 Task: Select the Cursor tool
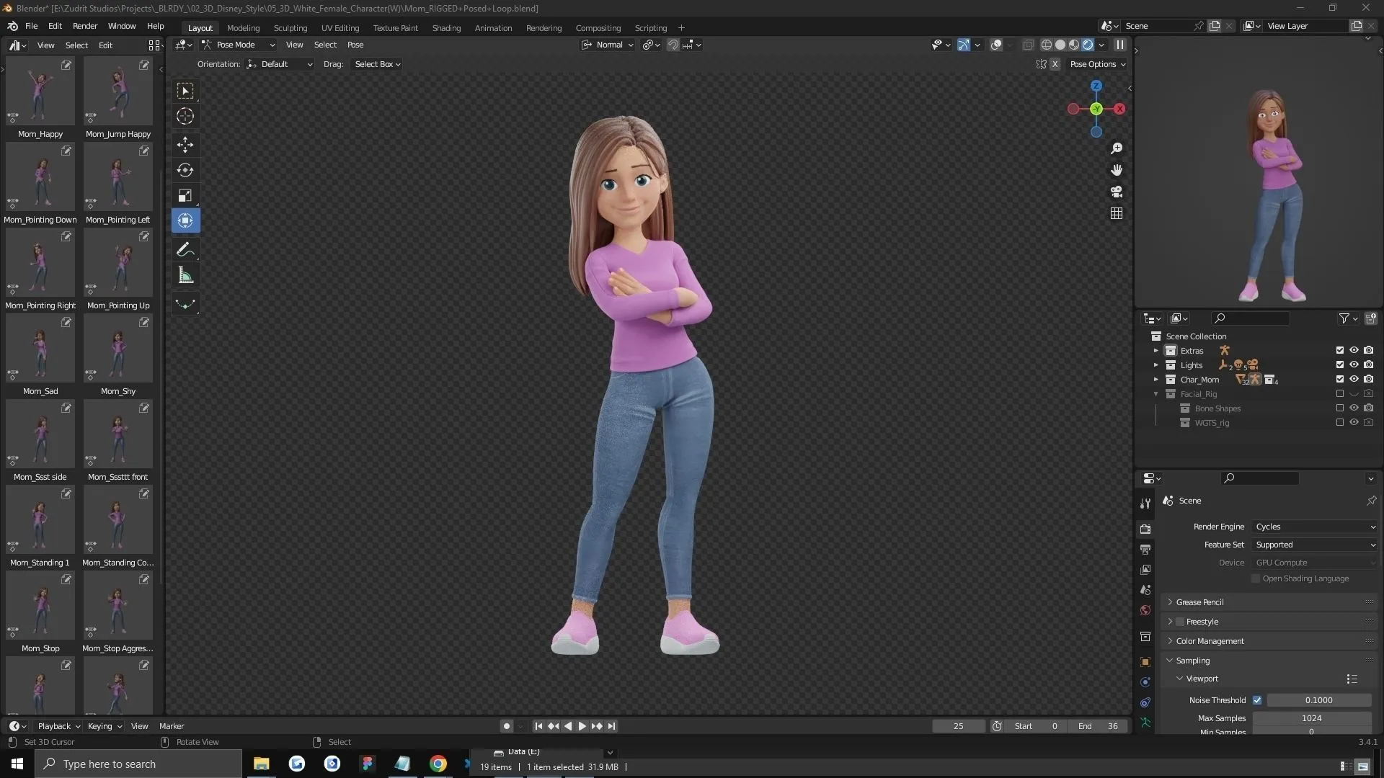coord(185,115)
